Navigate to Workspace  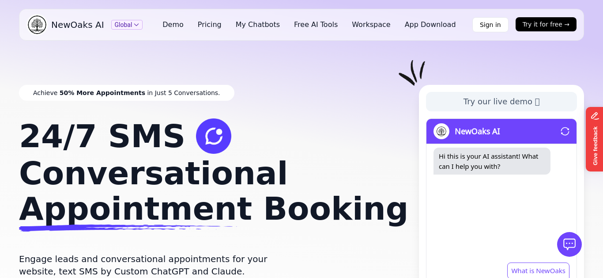tap(371, 25)
